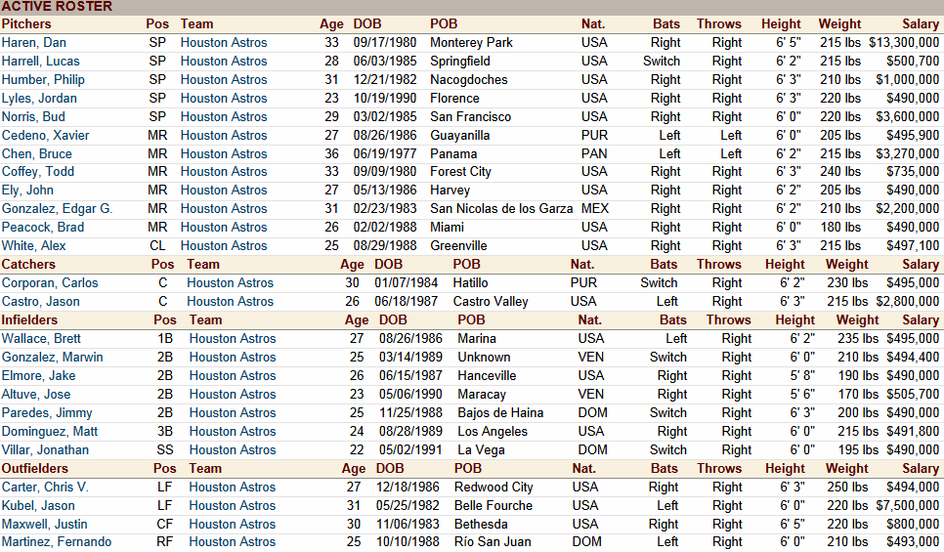Sort pitchers by Salary column header
The image size is (944, 552).
[x=920, y=23]
